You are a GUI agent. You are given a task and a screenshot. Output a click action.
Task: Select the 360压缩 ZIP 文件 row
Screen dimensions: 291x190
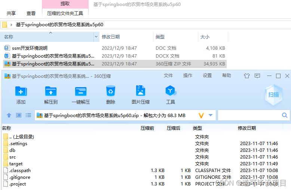point(115,64)
